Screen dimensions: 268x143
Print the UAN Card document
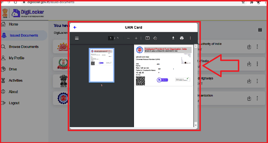tap(182, 38)
